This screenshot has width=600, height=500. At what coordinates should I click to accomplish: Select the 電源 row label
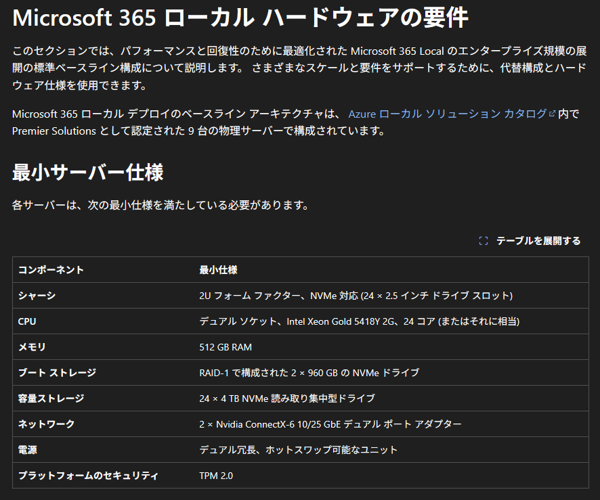pyautogui.click(x=28, y=449)
